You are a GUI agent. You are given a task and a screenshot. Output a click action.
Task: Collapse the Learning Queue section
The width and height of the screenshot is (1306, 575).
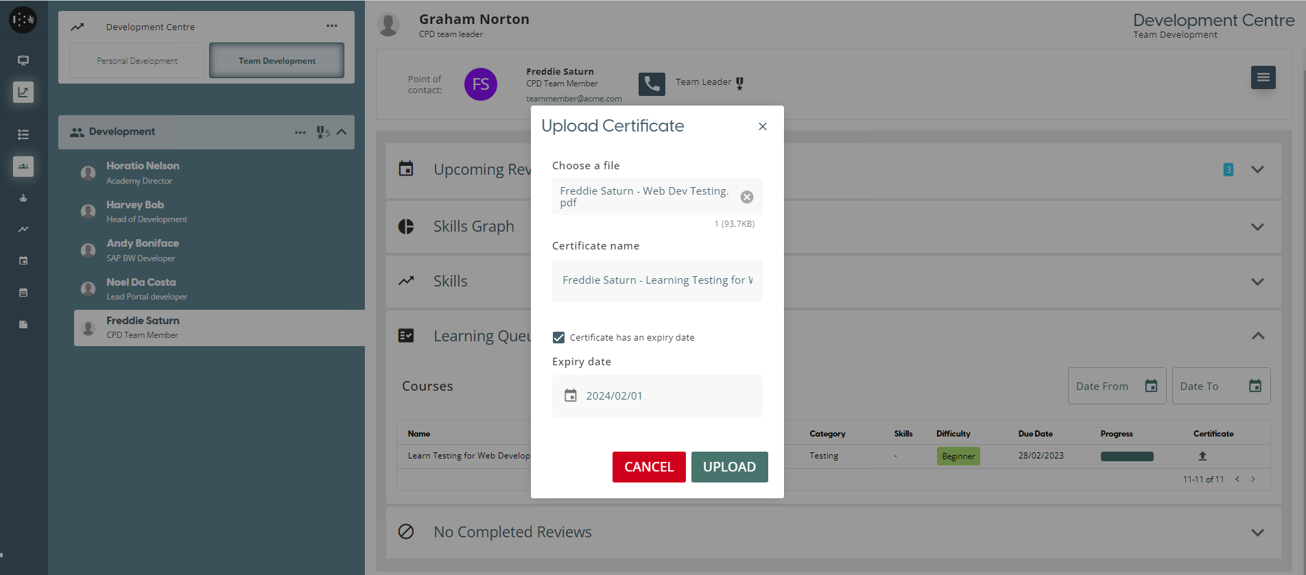[1257, 336]
